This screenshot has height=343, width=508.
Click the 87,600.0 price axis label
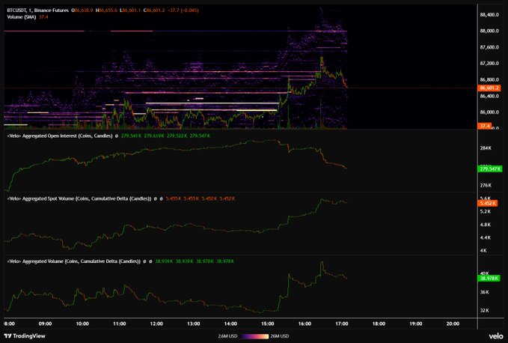pyautogui.click(x=489, y=47)
